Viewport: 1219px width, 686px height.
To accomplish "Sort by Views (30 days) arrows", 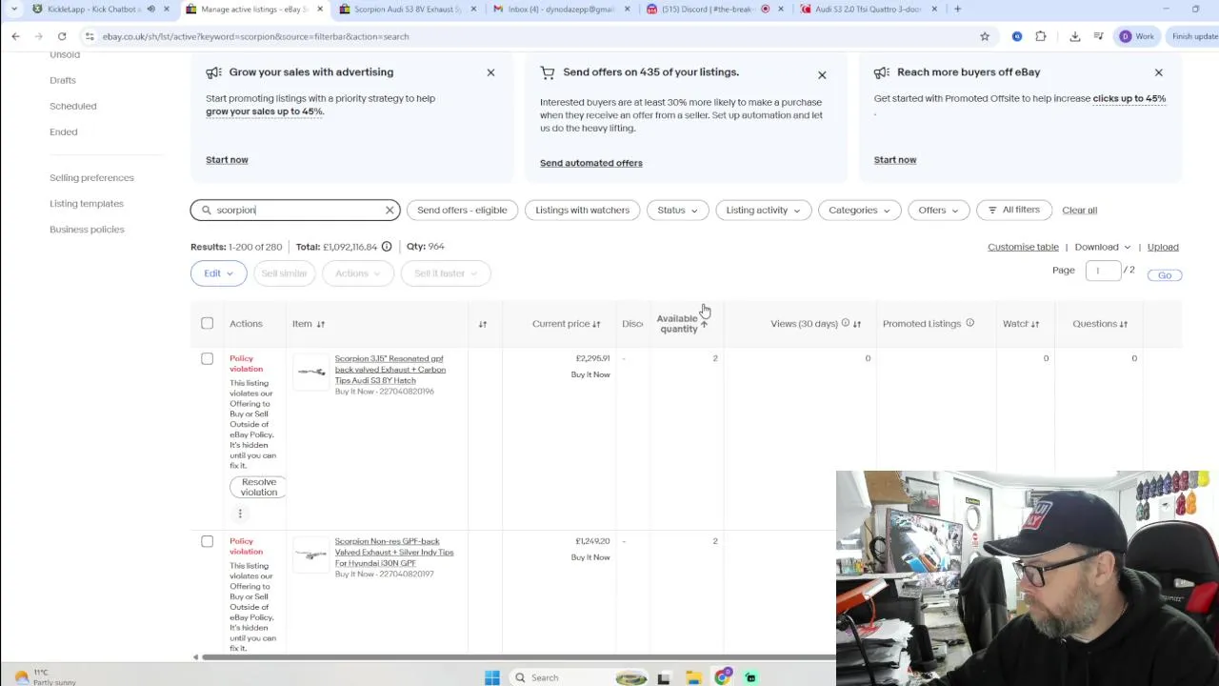I will [857, 324].
